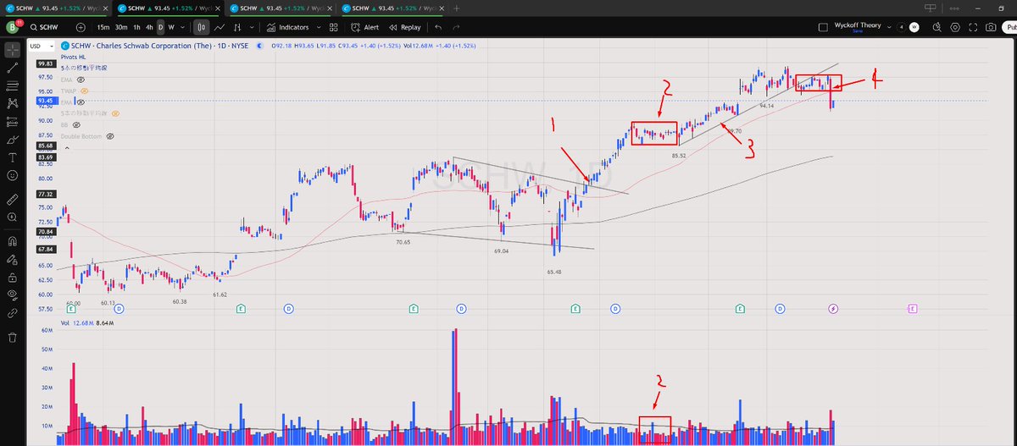This screenshot has width=1017, height=446.
Task: Select the Text annotation tool
Action: coord(13,157)
